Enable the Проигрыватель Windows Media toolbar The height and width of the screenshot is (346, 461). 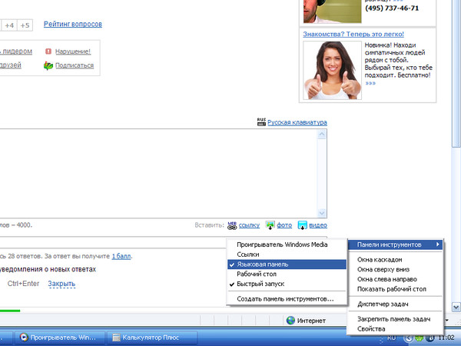287,245
